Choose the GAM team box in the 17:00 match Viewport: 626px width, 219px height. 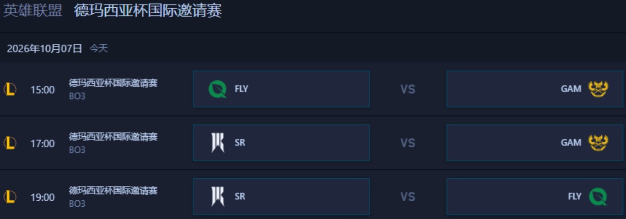[534, 143]
